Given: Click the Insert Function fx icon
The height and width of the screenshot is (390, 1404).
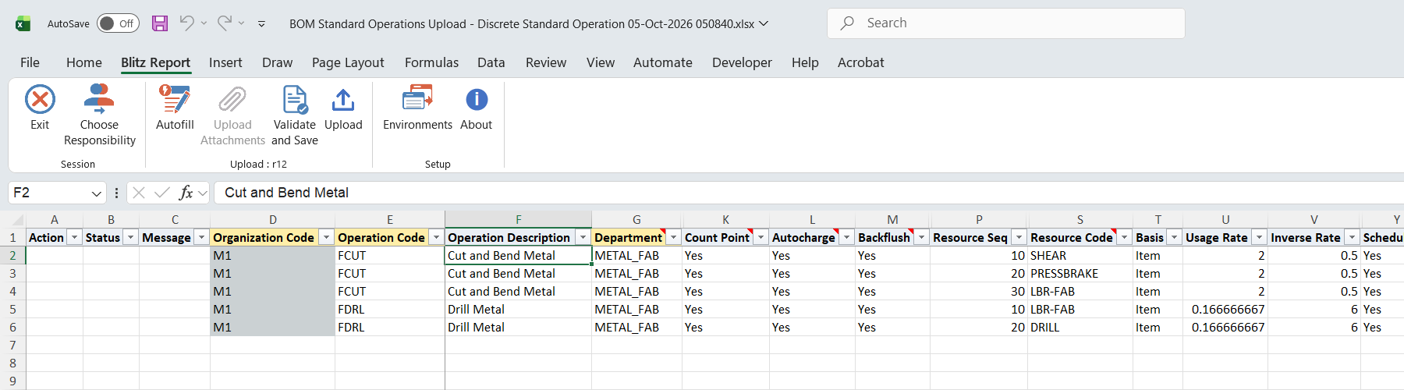Looking at the screenshot, I should click(186, 193).
